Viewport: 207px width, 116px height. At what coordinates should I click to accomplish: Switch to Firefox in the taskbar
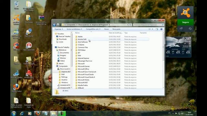pos(38,113)
